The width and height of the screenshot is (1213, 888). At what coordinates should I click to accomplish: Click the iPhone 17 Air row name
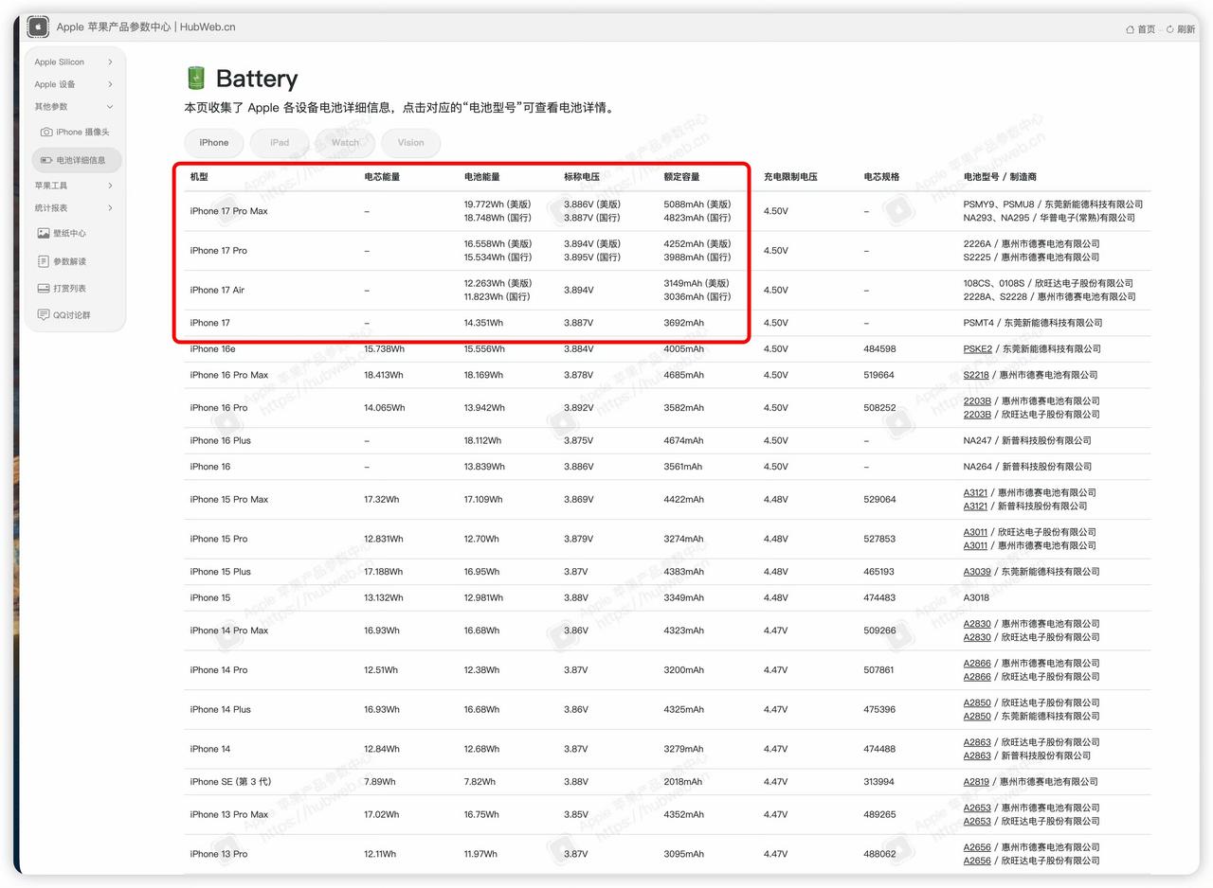click(217, 291)
